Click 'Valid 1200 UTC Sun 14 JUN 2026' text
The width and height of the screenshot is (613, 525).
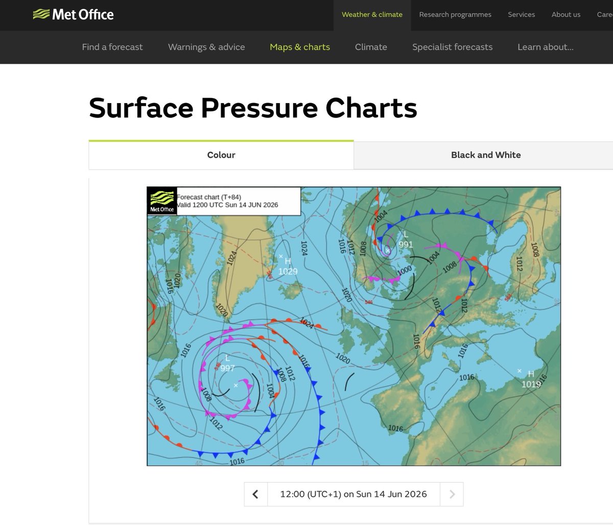[x=228, y=205]
